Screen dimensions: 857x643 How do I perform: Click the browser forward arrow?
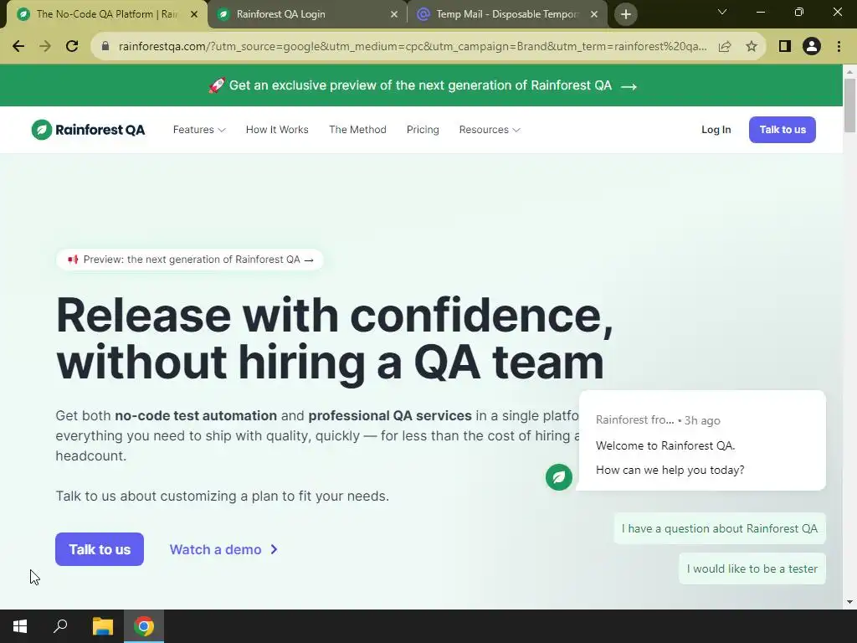[x=45, y=47]
